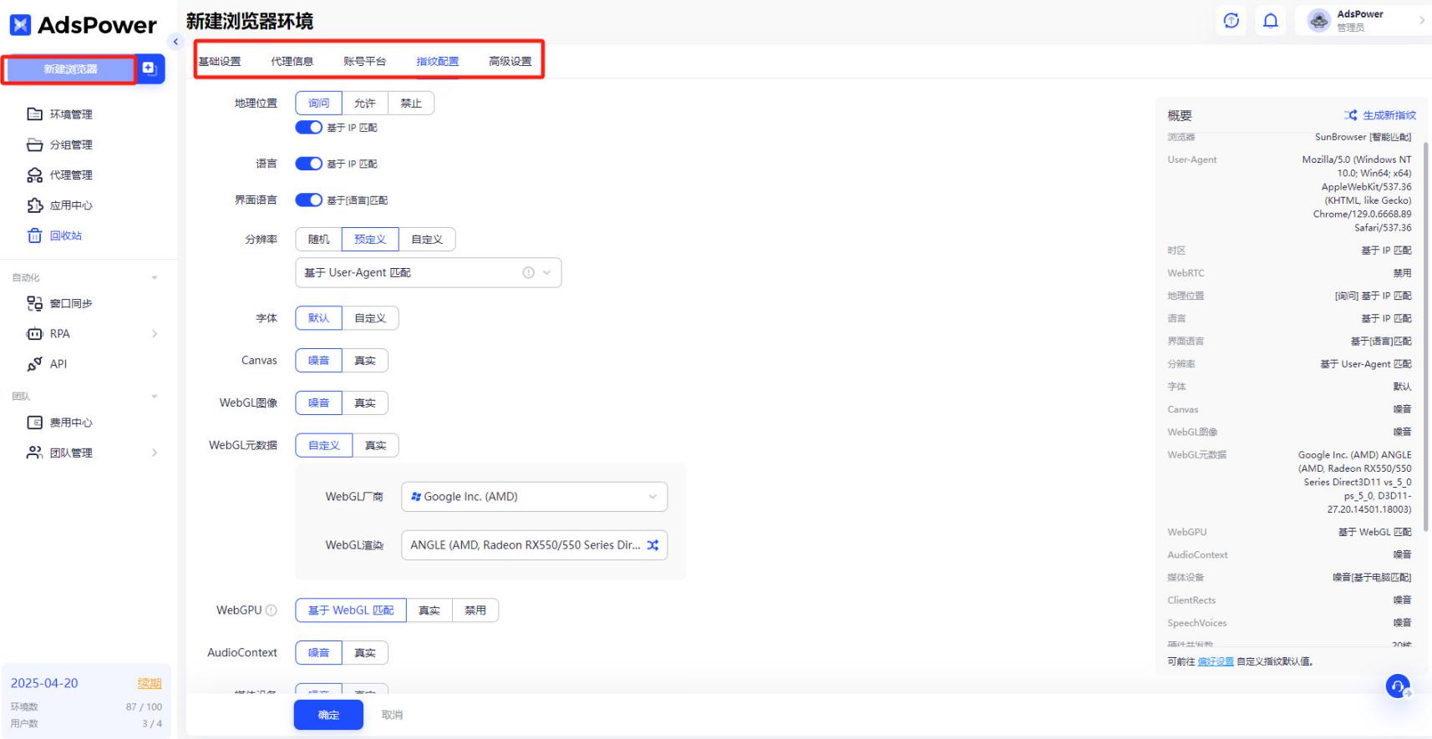Select 允许 for 地理位置
1432x739 pixels.
click(365, 104)
